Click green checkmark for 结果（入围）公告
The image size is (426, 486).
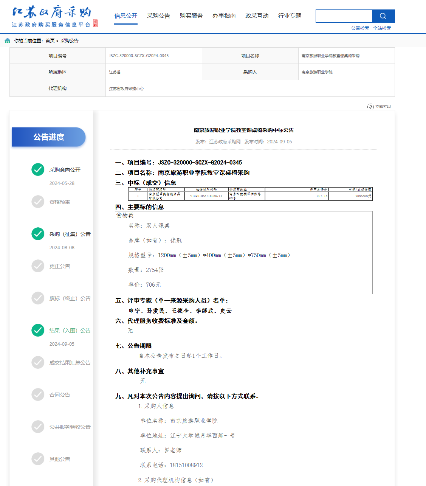[38, 330]
